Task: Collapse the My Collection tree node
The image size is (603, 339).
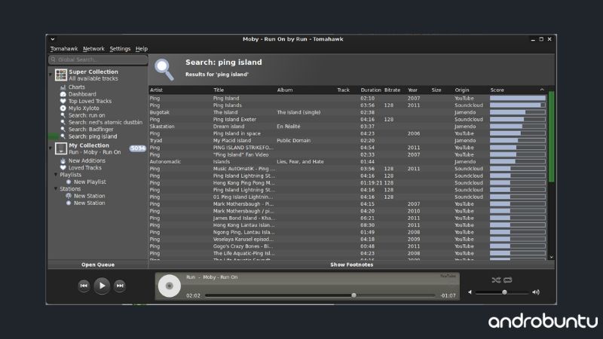Action: [x=51, y=148]
